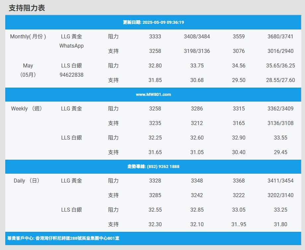Click the trend hotline (852) 9262 1888
This screenshot has width=305, height=250.
coord(163,167)
